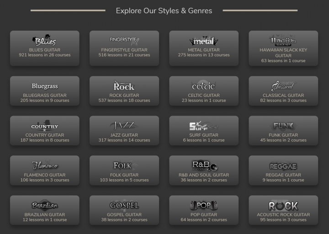Open the COUNTRY GUITAR title link
This screenshot has width=329, height=234.
[x=45, y=135]
